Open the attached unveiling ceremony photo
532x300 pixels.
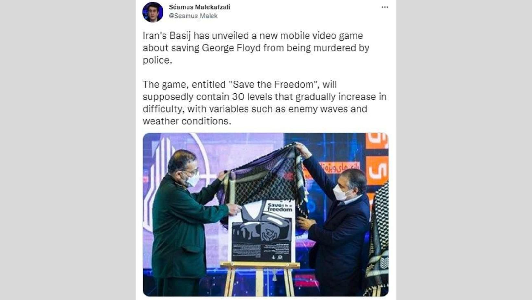click(266, 215)
